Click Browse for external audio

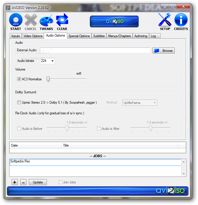click(x=163, y=51)
